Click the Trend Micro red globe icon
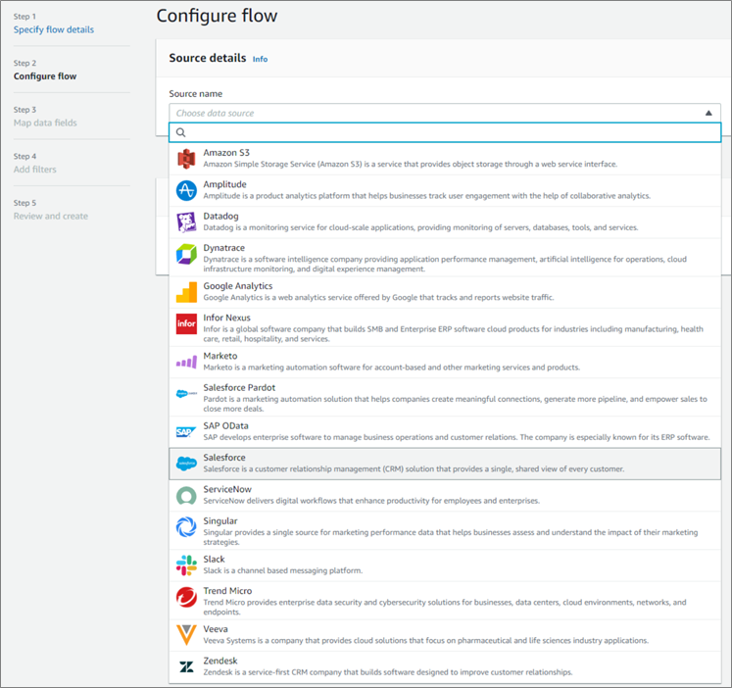 186,597
